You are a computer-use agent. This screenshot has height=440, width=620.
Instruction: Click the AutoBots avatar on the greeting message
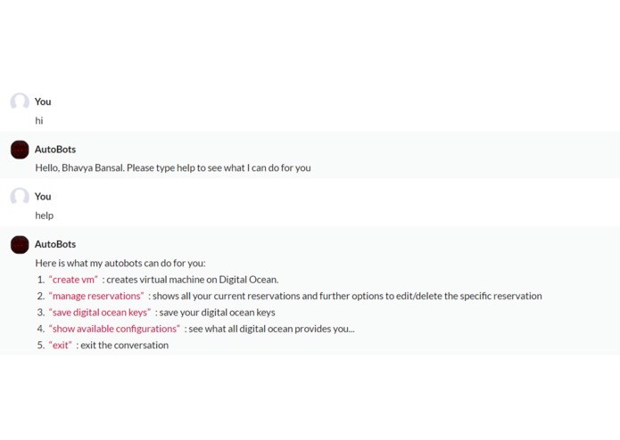pos(20,150)
